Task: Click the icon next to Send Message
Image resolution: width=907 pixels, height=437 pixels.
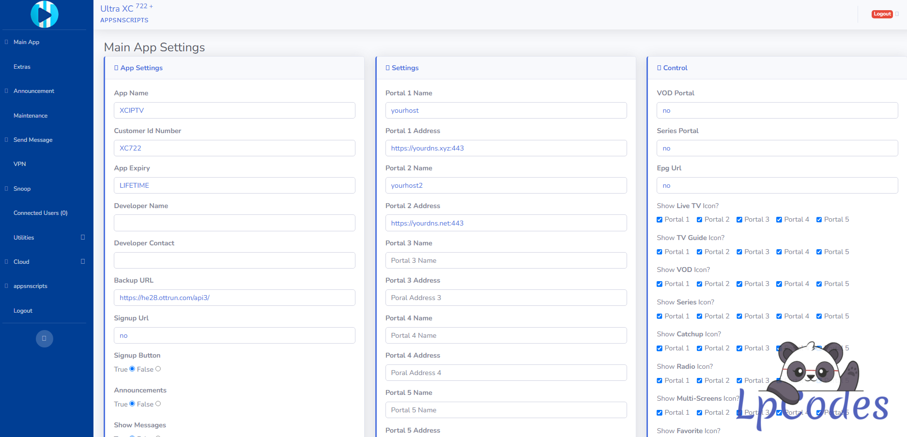Action: pos(6,140)
